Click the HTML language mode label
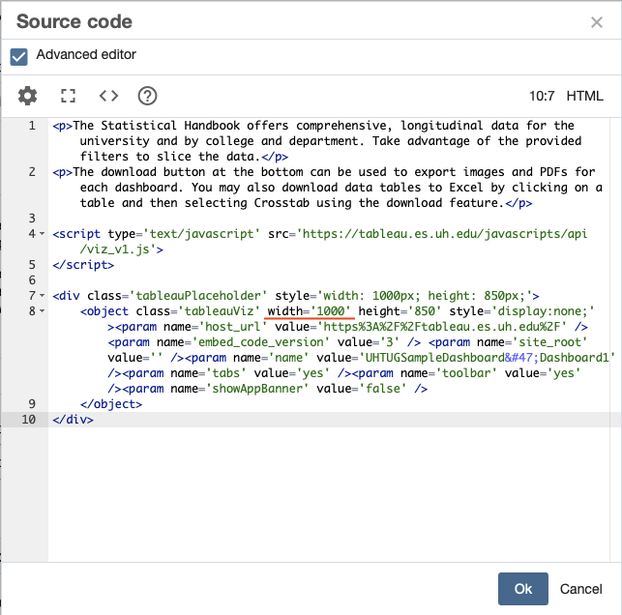Image resolution: width=622 pixels, height=615 pixels. [x=584, y=96]
